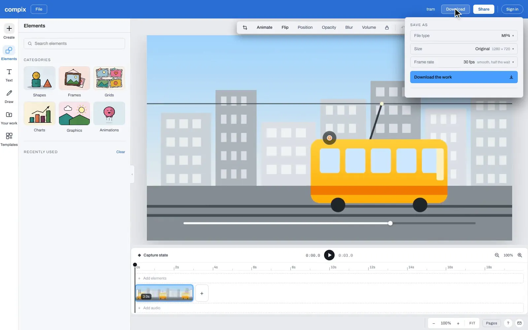Open the Graphics category
This screenshot has width=528, height=330.
(74, 117)
